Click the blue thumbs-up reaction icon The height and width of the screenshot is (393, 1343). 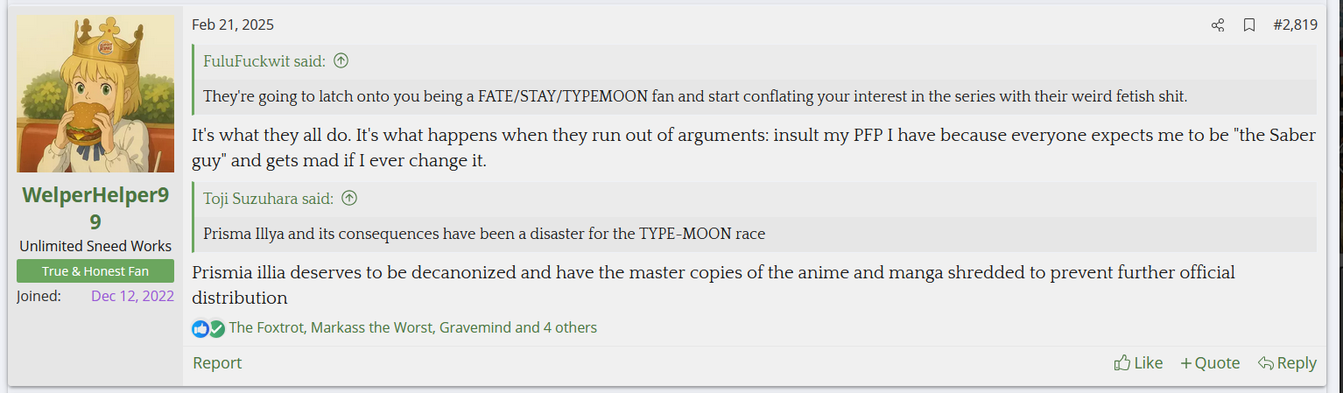point(200,329)
